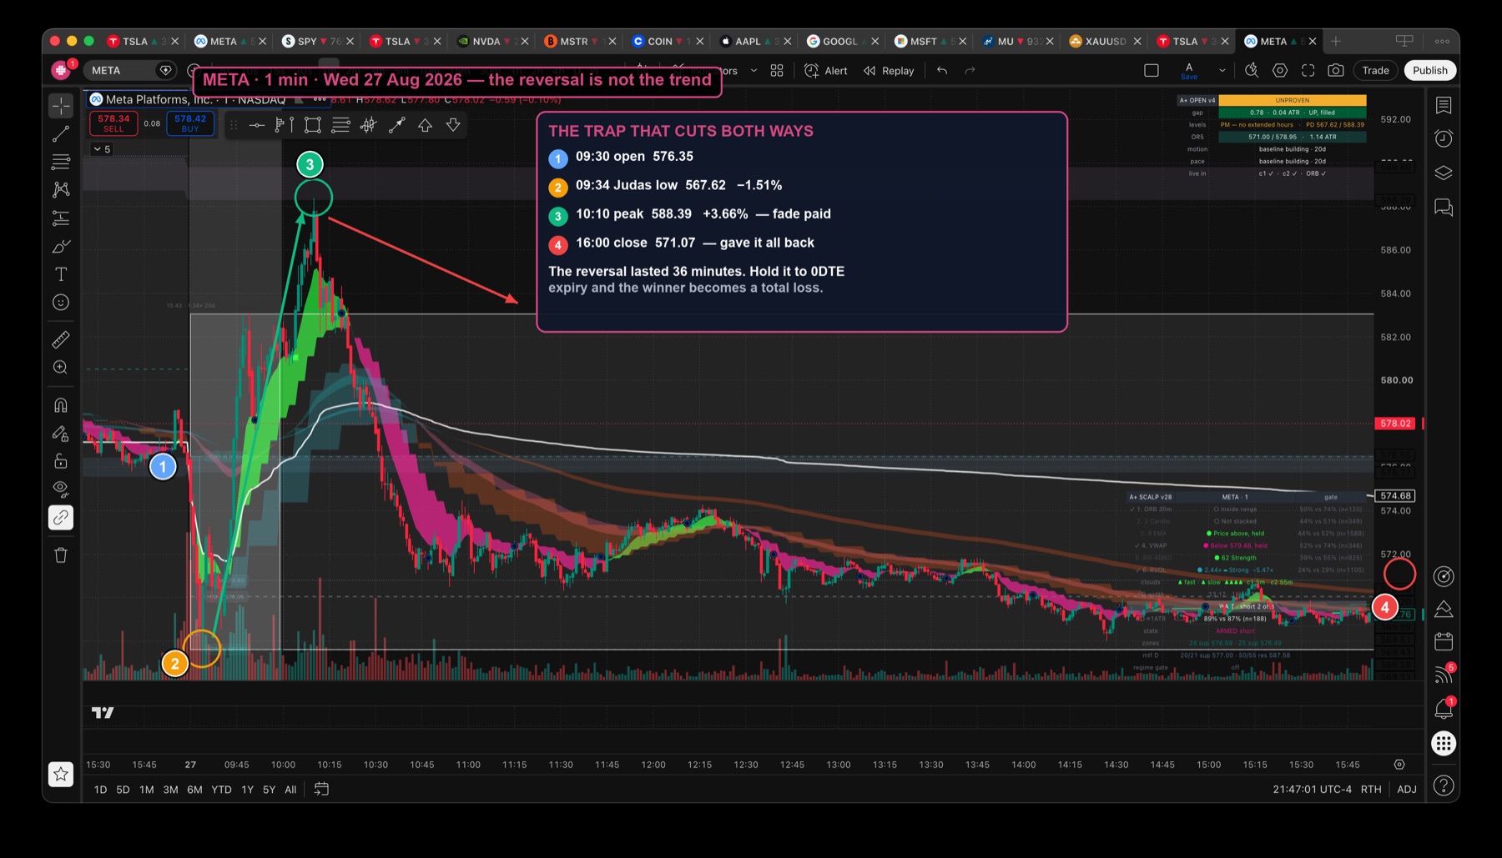Open the Fibonacci and Gann tools

pos(61,162)
